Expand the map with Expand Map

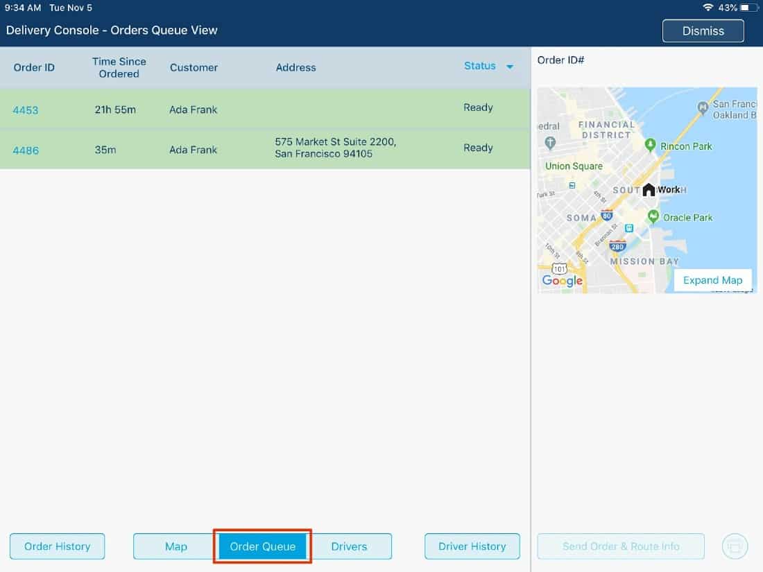tap(712, 280)
